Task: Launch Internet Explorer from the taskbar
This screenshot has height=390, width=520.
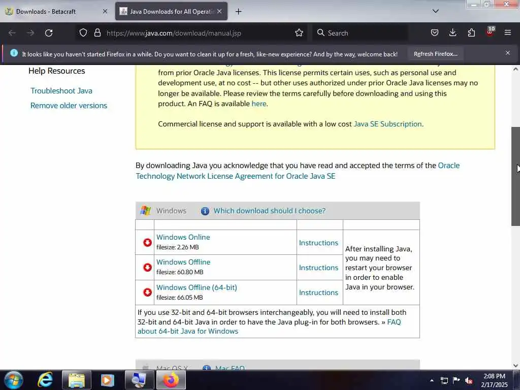Action: click(45, 380)
